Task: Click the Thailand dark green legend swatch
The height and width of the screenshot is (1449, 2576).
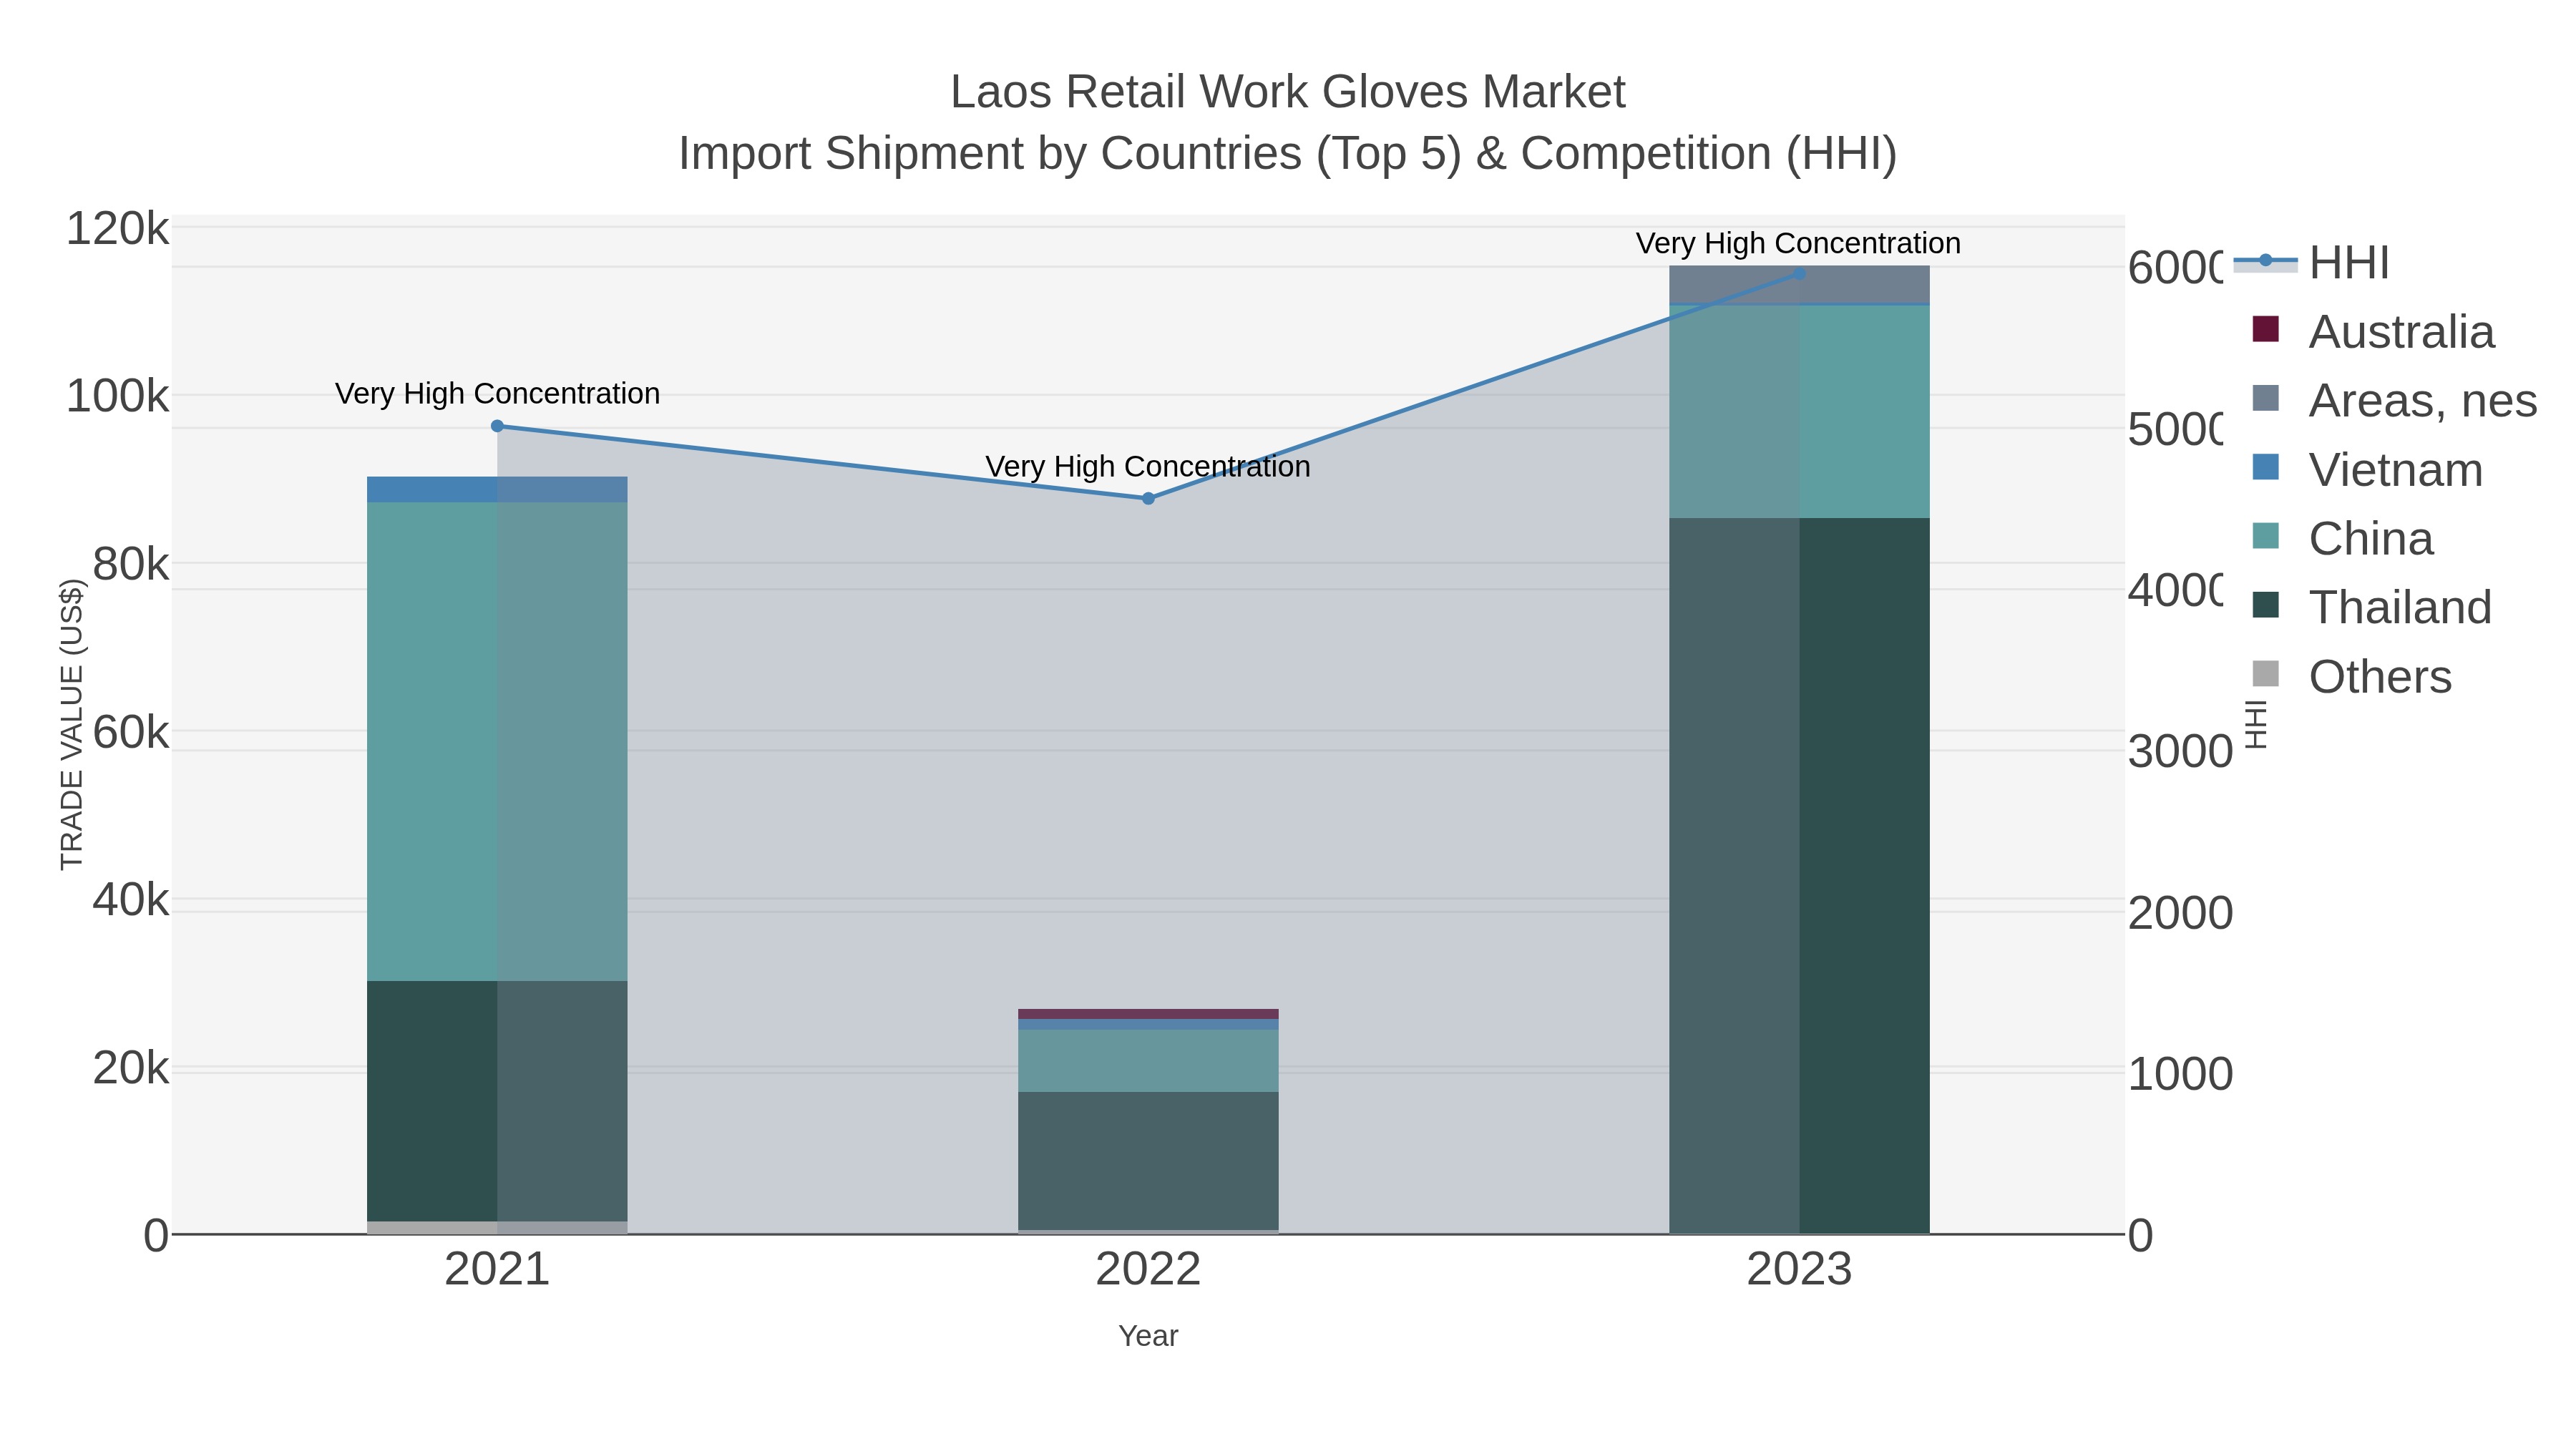Action: click(x=2265, y=605)
